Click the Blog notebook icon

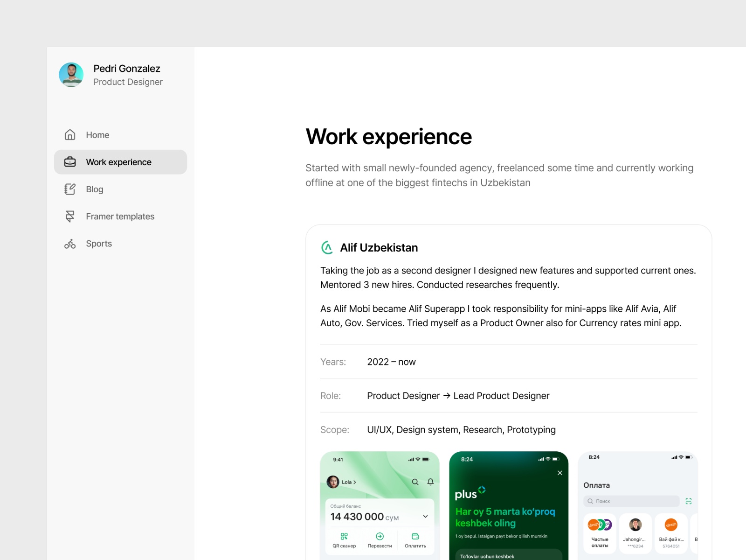70,189
